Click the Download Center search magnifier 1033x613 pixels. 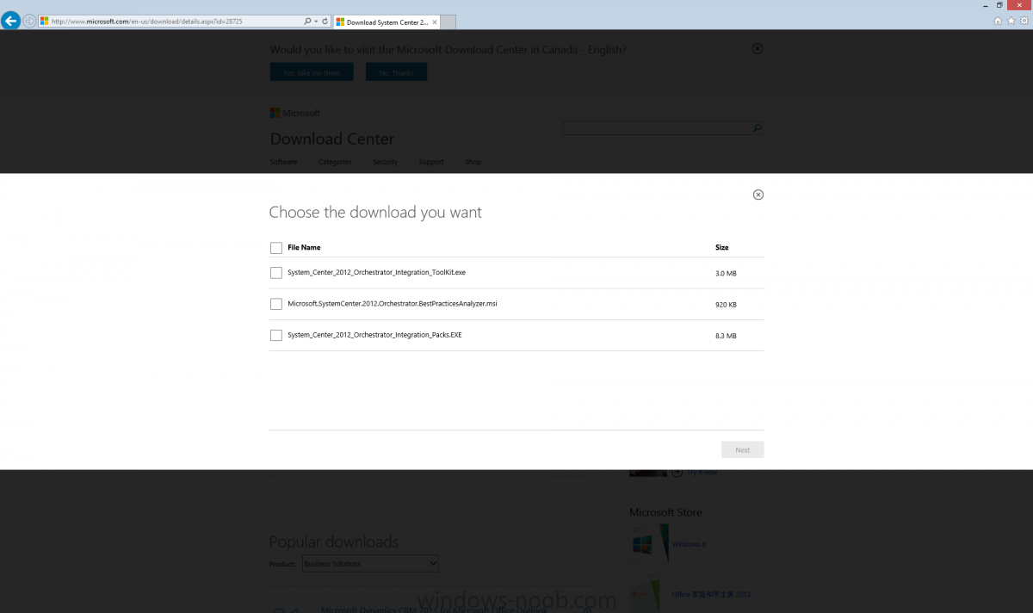[x=757, y=128]
